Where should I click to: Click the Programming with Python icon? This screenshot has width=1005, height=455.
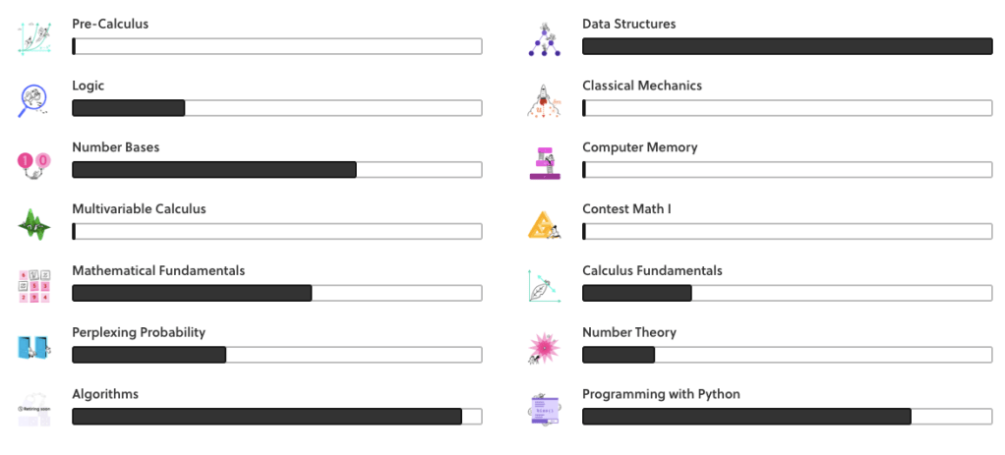(545, 409)
